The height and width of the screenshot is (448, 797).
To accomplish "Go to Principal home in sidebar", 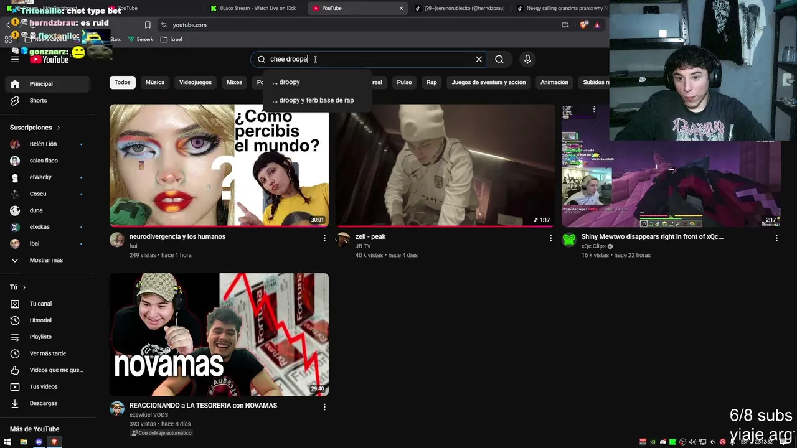I will (47, 84).
